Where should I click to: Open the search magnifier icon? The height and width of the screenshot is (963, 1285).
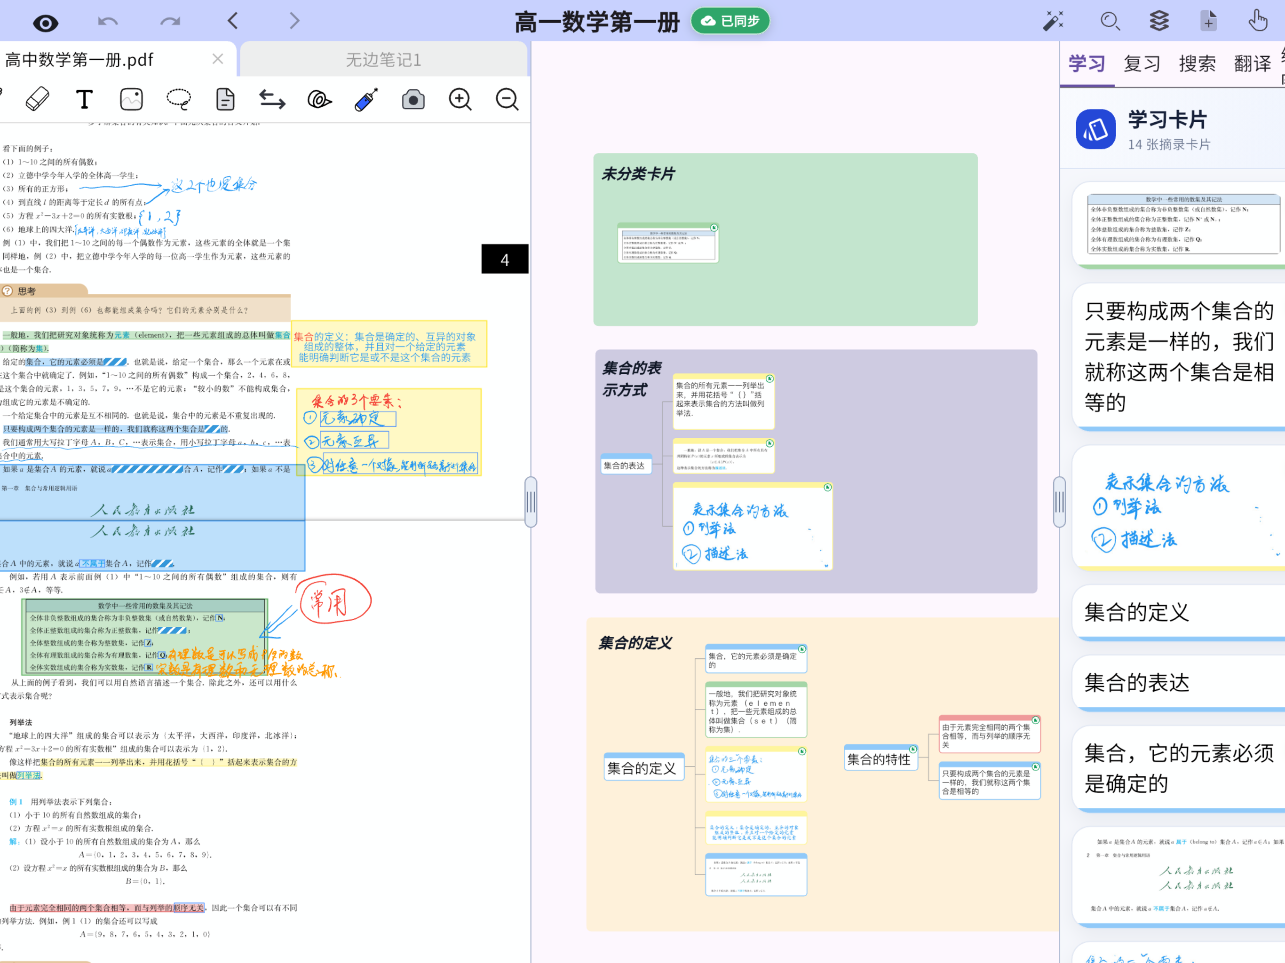click(1110, 21)
